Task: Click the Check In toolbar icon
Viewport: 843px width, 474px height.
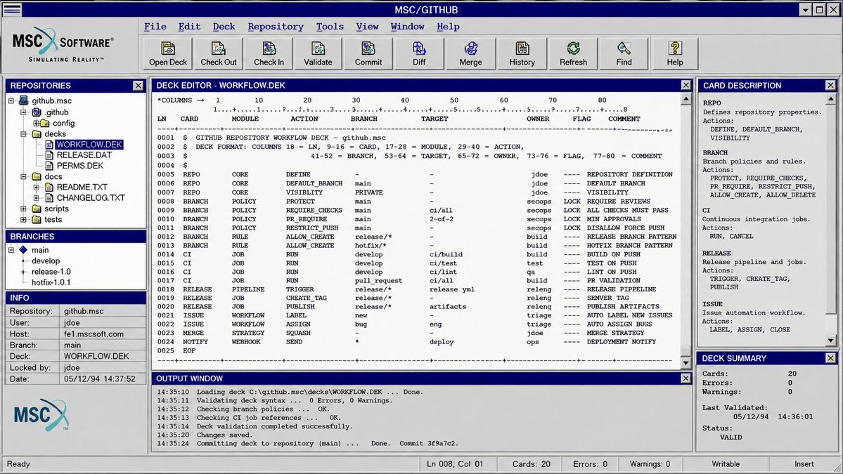Action: 269,53
